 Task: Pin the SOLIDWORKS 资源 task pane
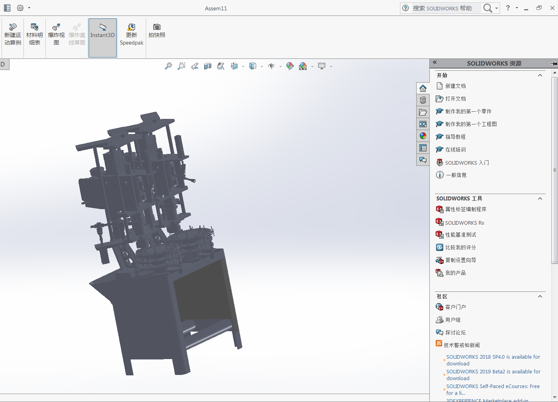(554, 64)
